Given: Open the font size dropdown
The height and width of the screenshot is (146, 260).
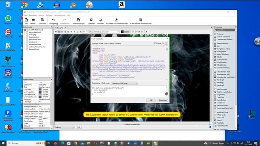Looking at the screenshot, I should tap(85, 32).
